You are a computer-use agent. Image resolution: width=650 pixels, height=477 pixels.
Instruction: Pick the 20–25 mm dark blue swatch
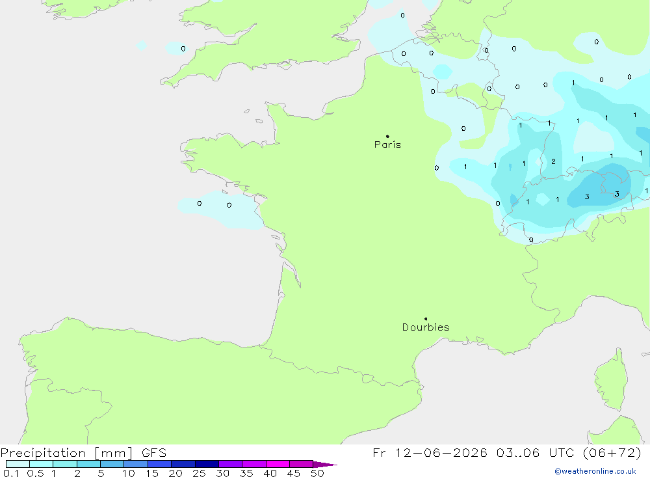[x=183, y=464]
